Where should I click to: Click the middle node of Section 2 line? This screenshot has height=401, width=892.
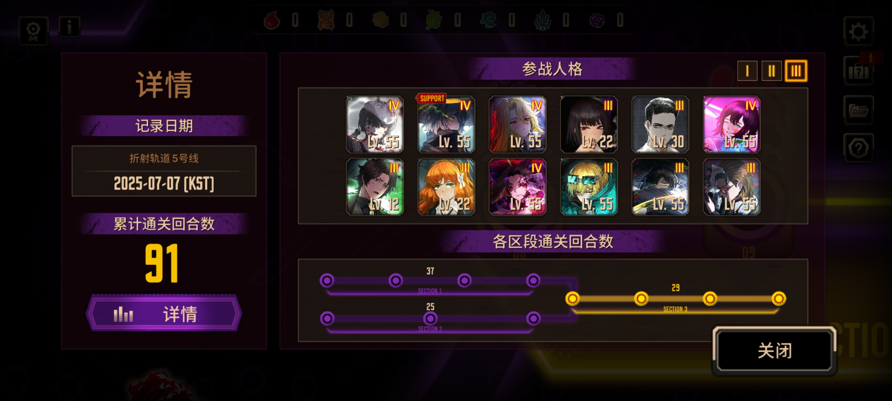tap(430, 319)
